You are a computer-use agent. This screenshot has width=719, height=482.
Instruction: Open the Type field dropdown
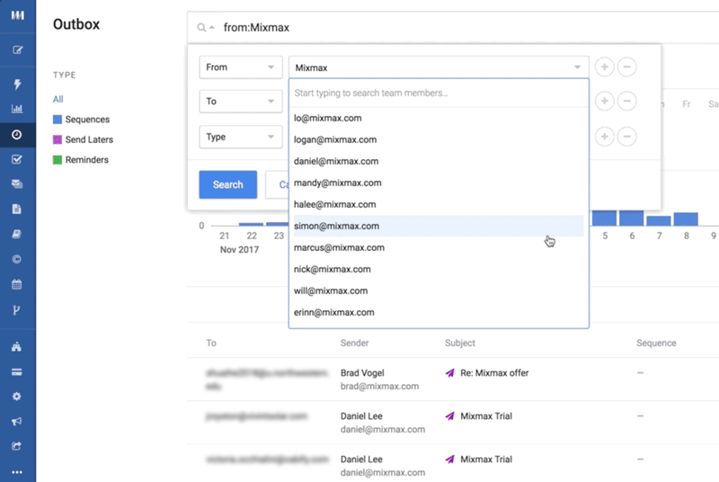(x=241, y=137)
